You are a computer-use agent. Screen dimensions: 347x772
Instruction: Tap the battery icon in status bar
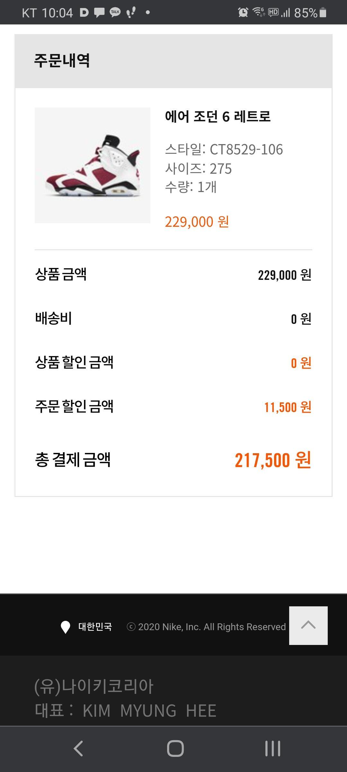323,13
